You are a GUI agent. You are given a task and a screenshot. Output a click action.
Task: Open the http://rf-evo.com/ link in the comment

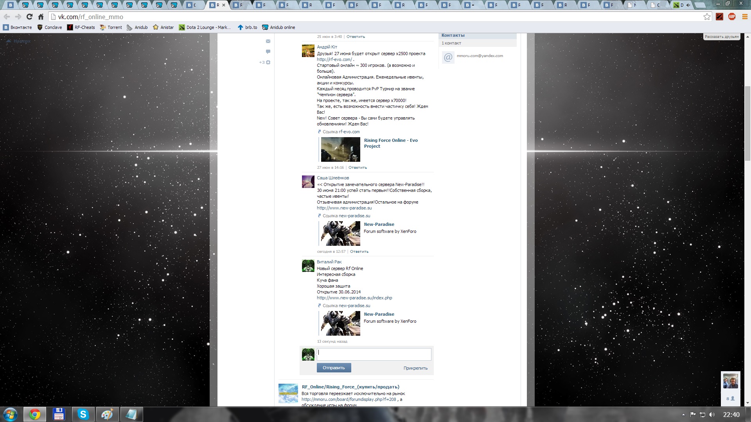tap(334, 59)
